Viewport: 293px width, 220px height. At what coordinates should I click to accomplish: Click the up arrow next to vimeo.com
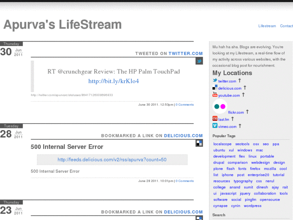tap(240, 126)
